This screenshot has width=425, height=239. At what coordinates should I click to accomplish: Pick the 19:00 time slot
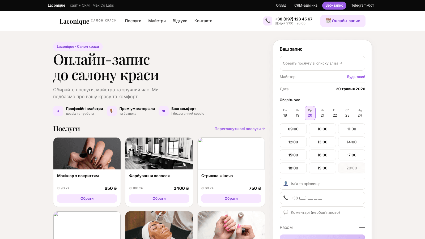[x=322, y=168]
